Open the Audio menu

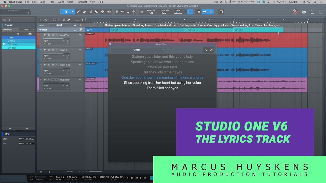pyautogui.click(x=70, y=2)
